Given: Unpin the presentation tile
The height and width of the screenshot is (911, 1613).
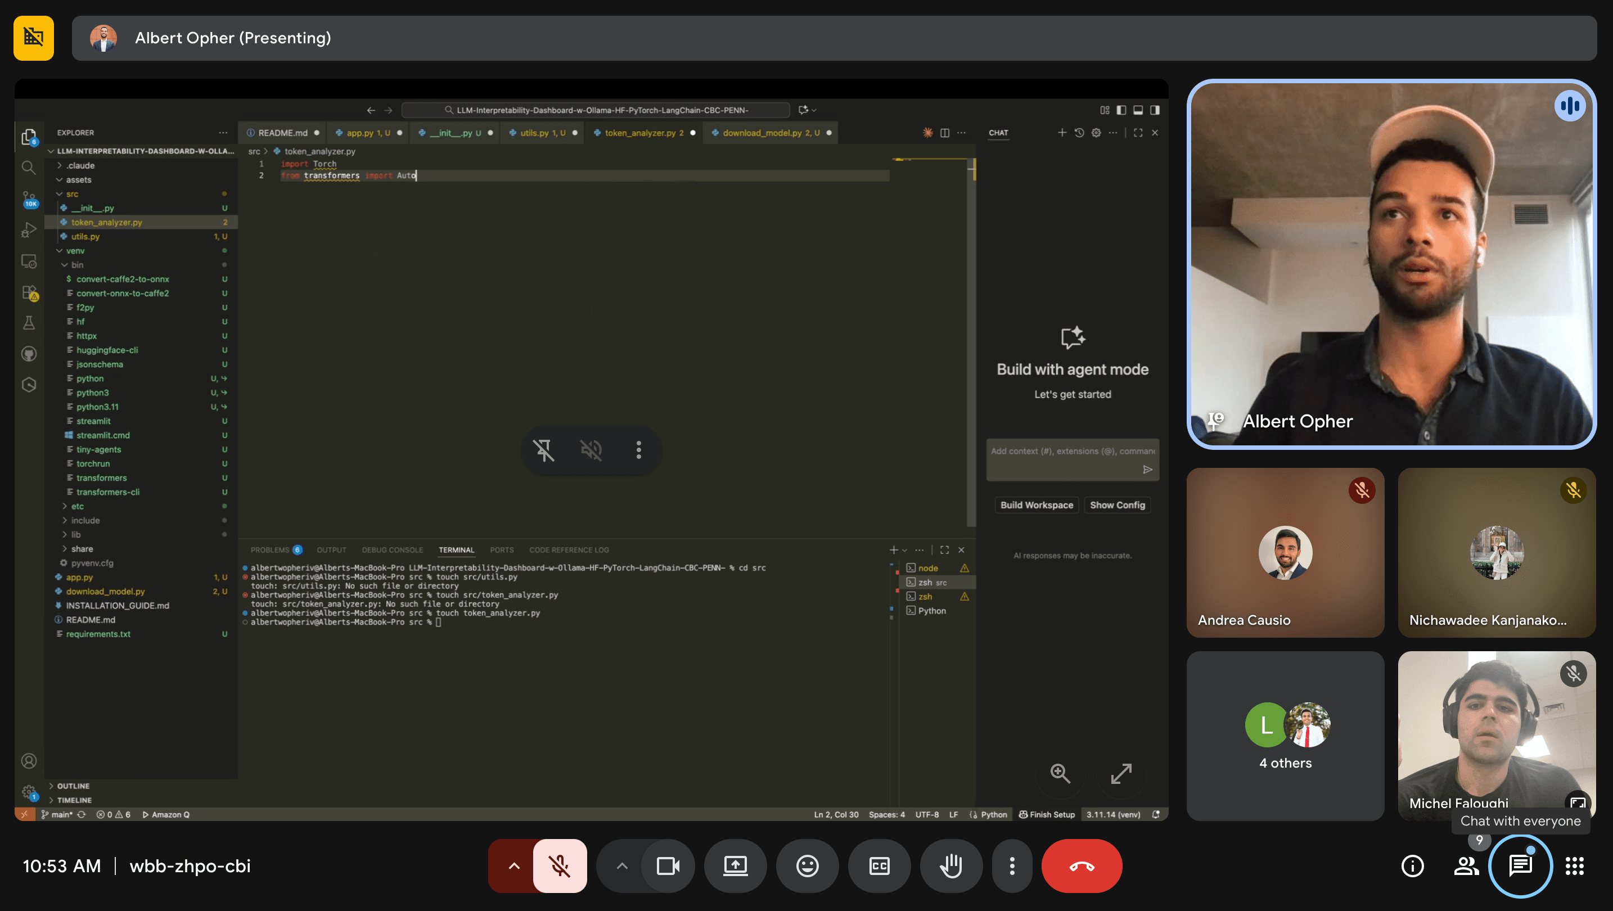Looking at the screenshot, I should [543, 450].
